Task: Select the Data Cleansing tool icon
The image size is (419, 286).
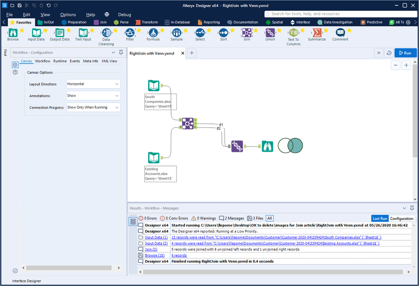Action: pos(107,33)
